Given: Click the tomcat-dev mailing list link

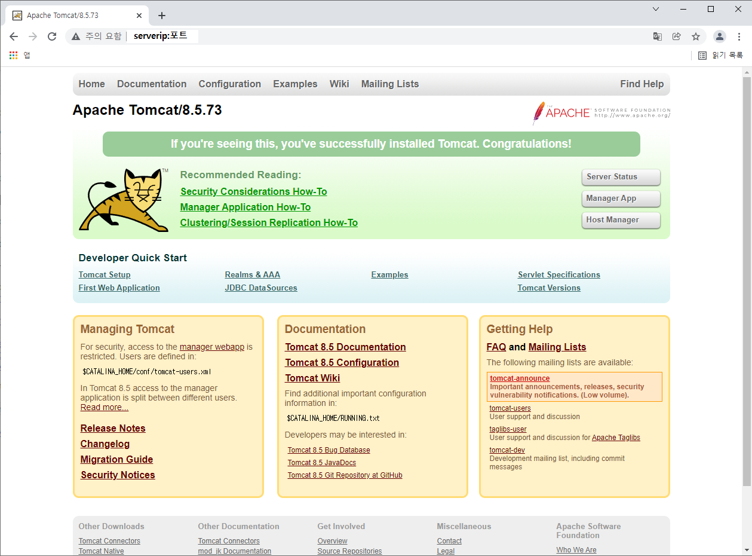Looking at the screenshot, I should tap(507, 450).
